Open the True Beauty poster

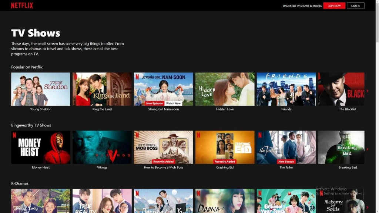pos(102,201)
